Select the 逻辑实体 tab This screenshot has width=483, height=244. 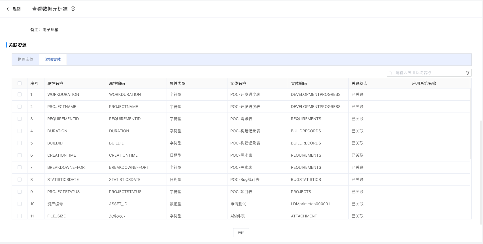(53, 59)
